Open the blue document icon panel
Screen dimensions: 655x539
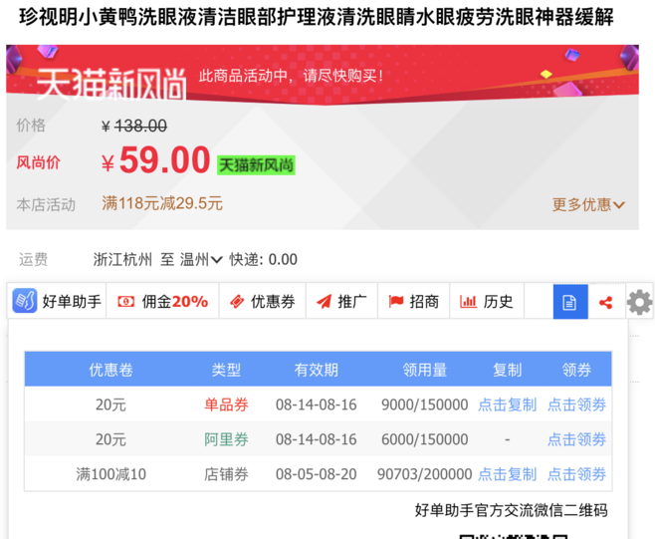(x=570, y=302)
